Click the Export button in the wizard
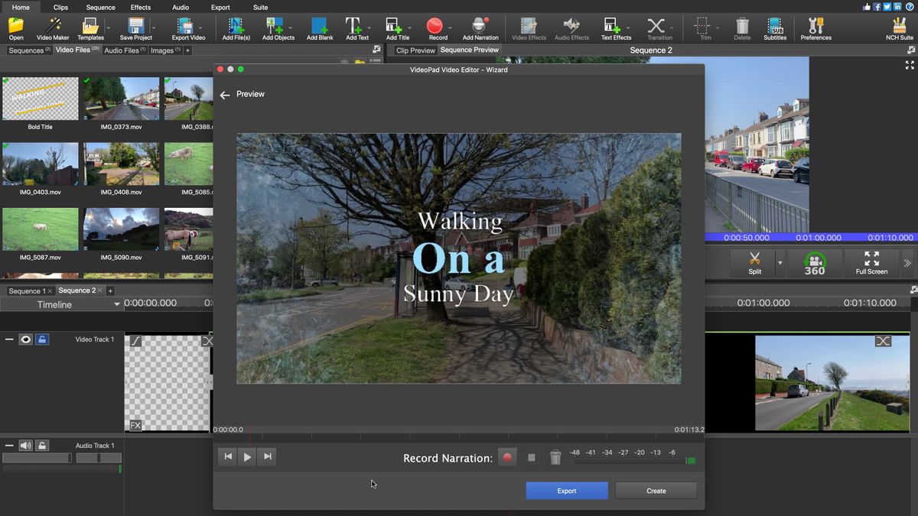The width and height of the screenshot is (918, 516). pos(566,490)
